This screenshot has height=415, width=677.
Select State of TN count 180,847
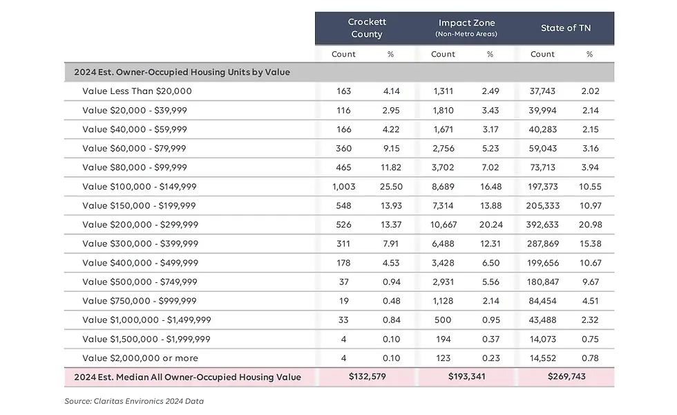coord(543,282)
